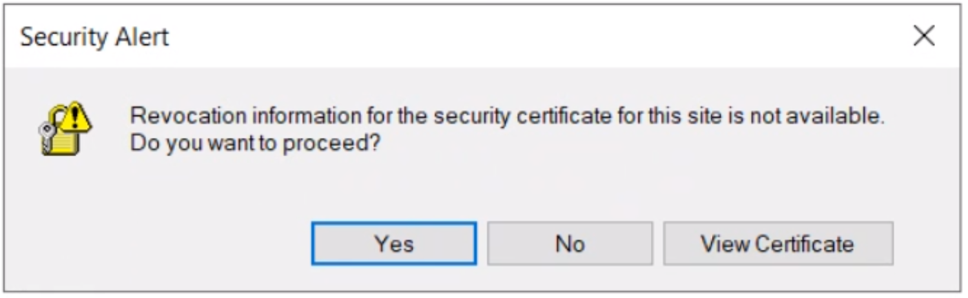Accept the certificate warning with Yes
This screenshot has height=298, width=968.
(394, 244)
